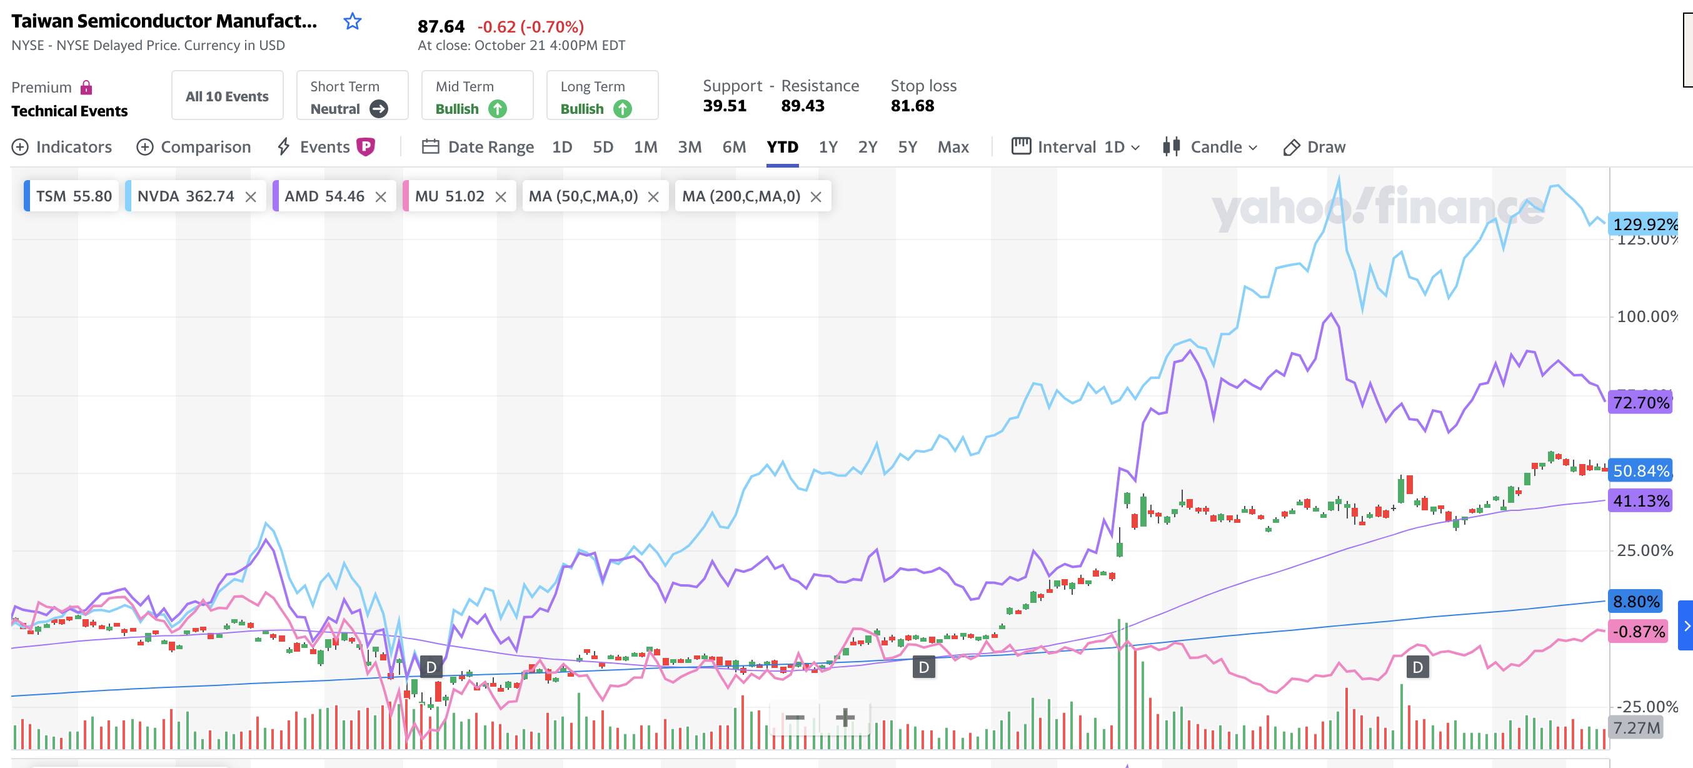Viewport: 1693px width, 768px height.
Task: Switch range to 1Y
Action: tap(828, 146)
